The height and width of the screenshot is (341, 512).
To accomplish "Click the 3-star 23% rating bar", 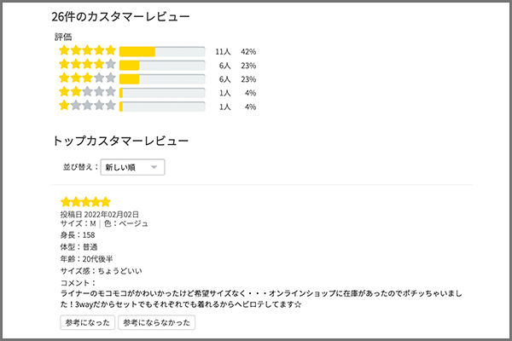I will pyautogui.click(x=162, y=78).
